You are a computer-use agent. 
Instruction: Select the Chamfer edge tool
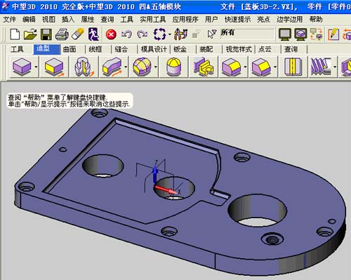pyautogui.click(x=261, y=67)
